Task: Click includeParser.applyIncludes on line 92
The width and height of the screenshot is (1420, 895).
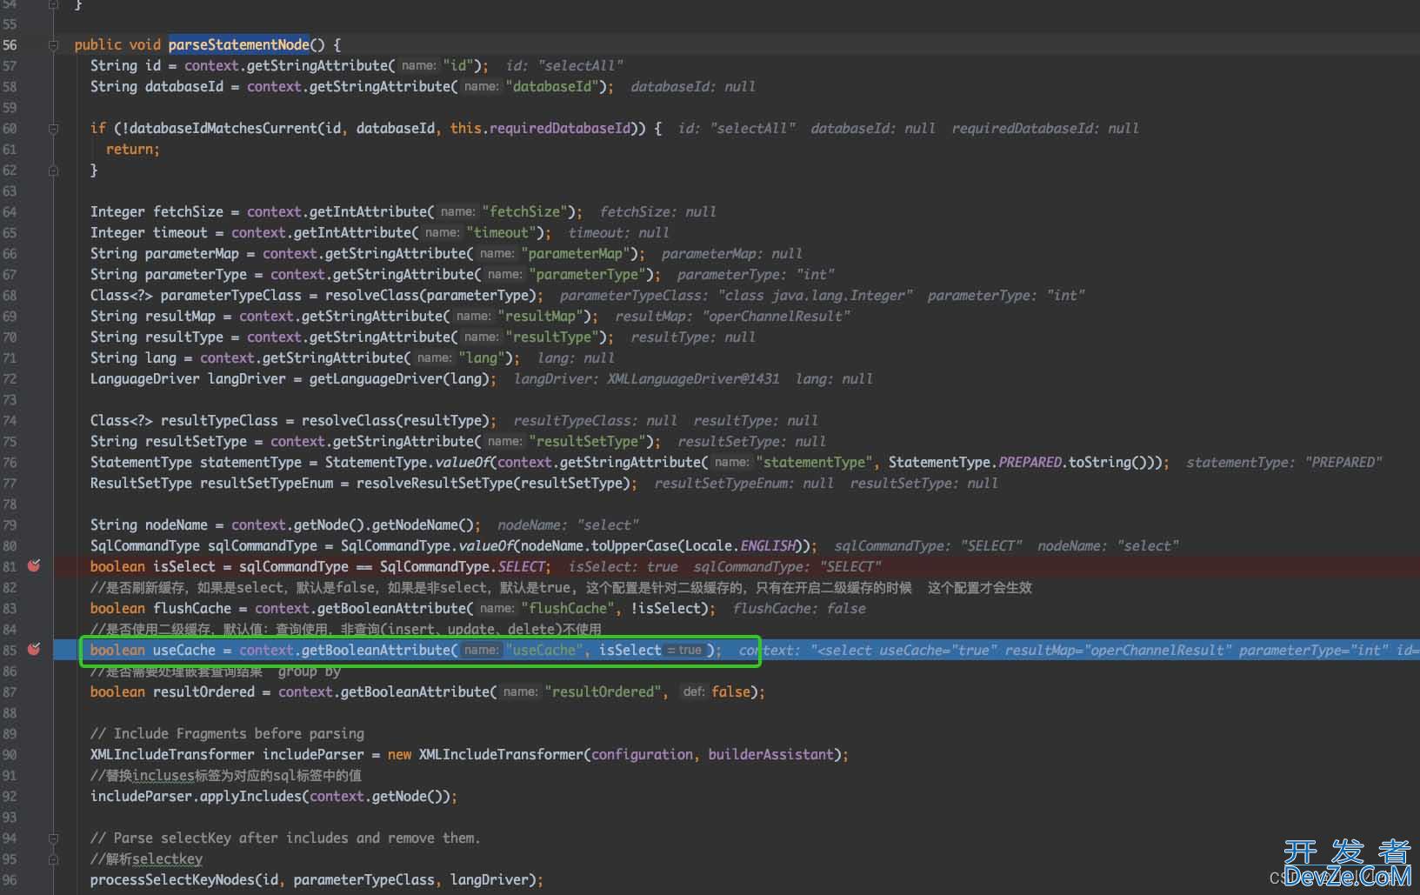Action: coord(196,796)
